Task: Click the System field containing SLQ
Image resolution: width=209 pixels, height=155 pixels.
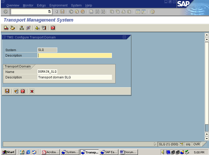Action: 47,50
